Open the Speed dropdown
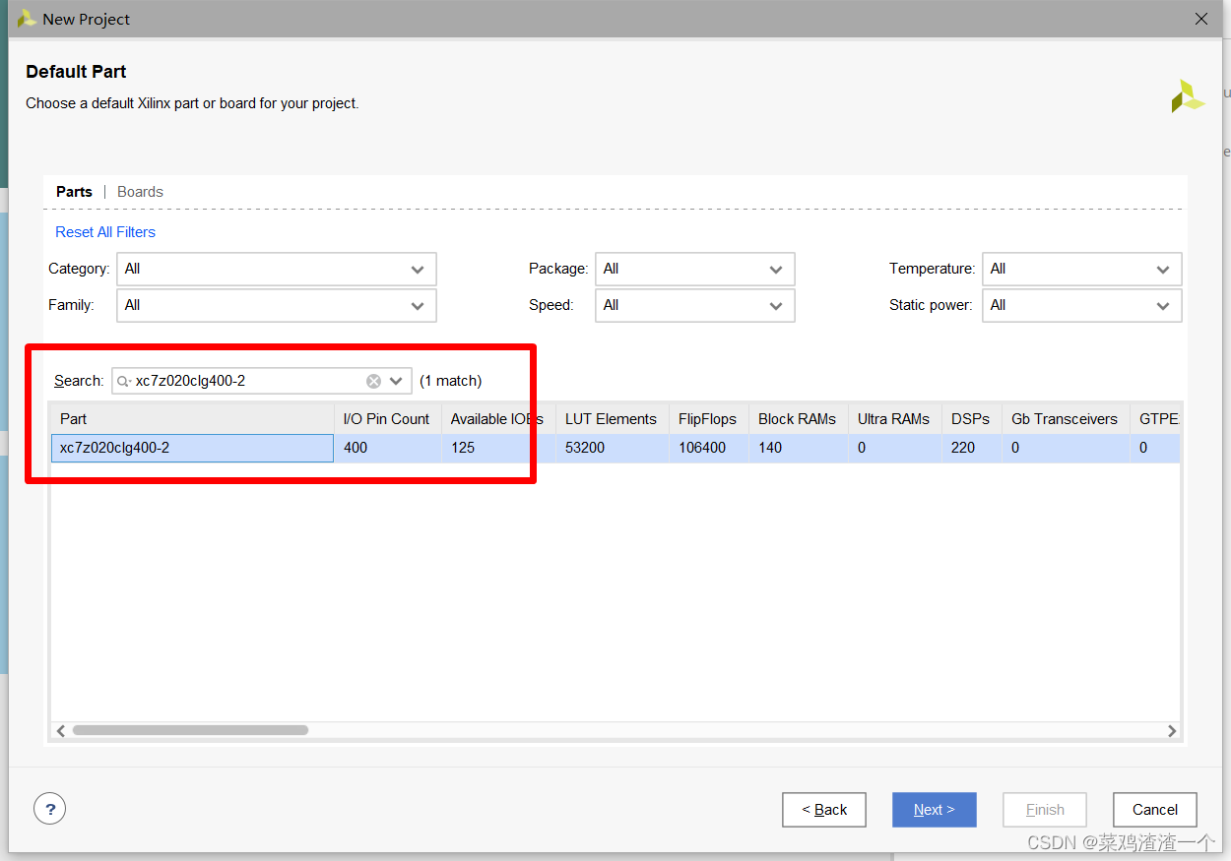Viewport: 1231px width, 861px height. coord(695,305)
